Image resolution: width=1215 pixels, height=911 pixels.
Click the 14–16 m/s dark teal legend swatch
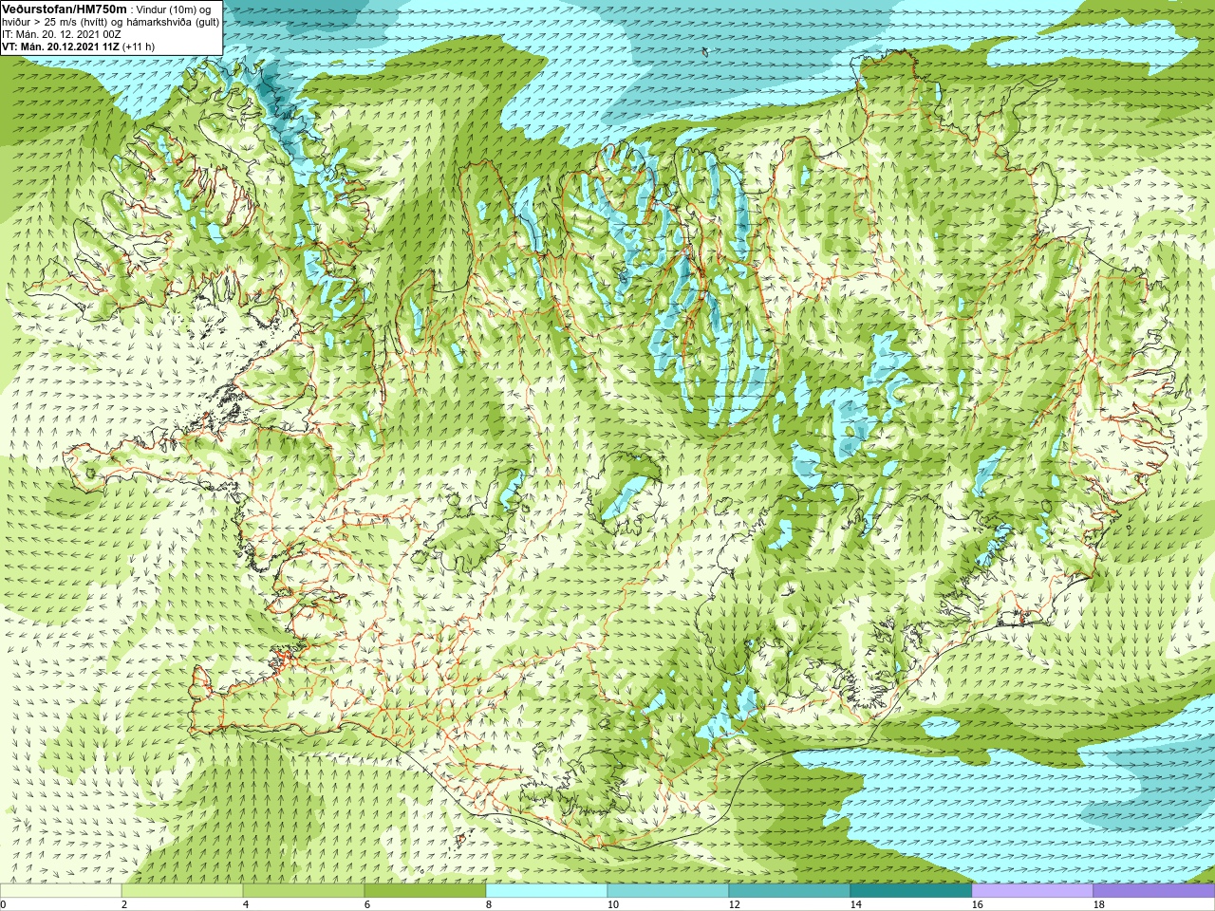(x=911, y=891)
